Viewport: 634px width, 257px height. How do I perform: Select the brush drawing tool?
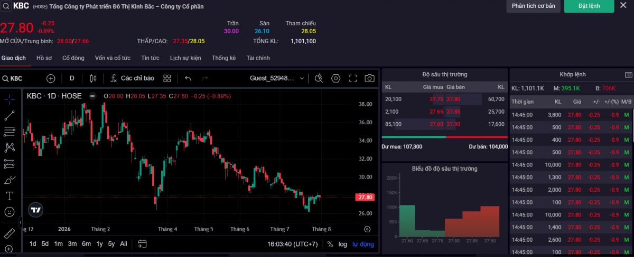pos(10,180)
